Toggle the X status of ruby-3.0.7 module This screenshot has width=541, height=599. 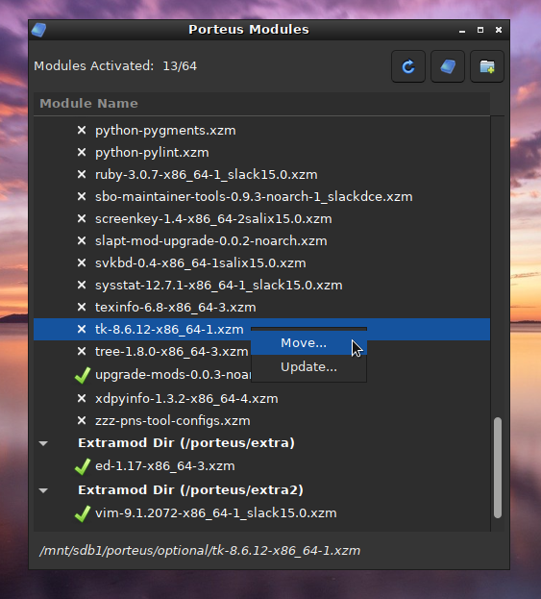click(x=82, y=175)
